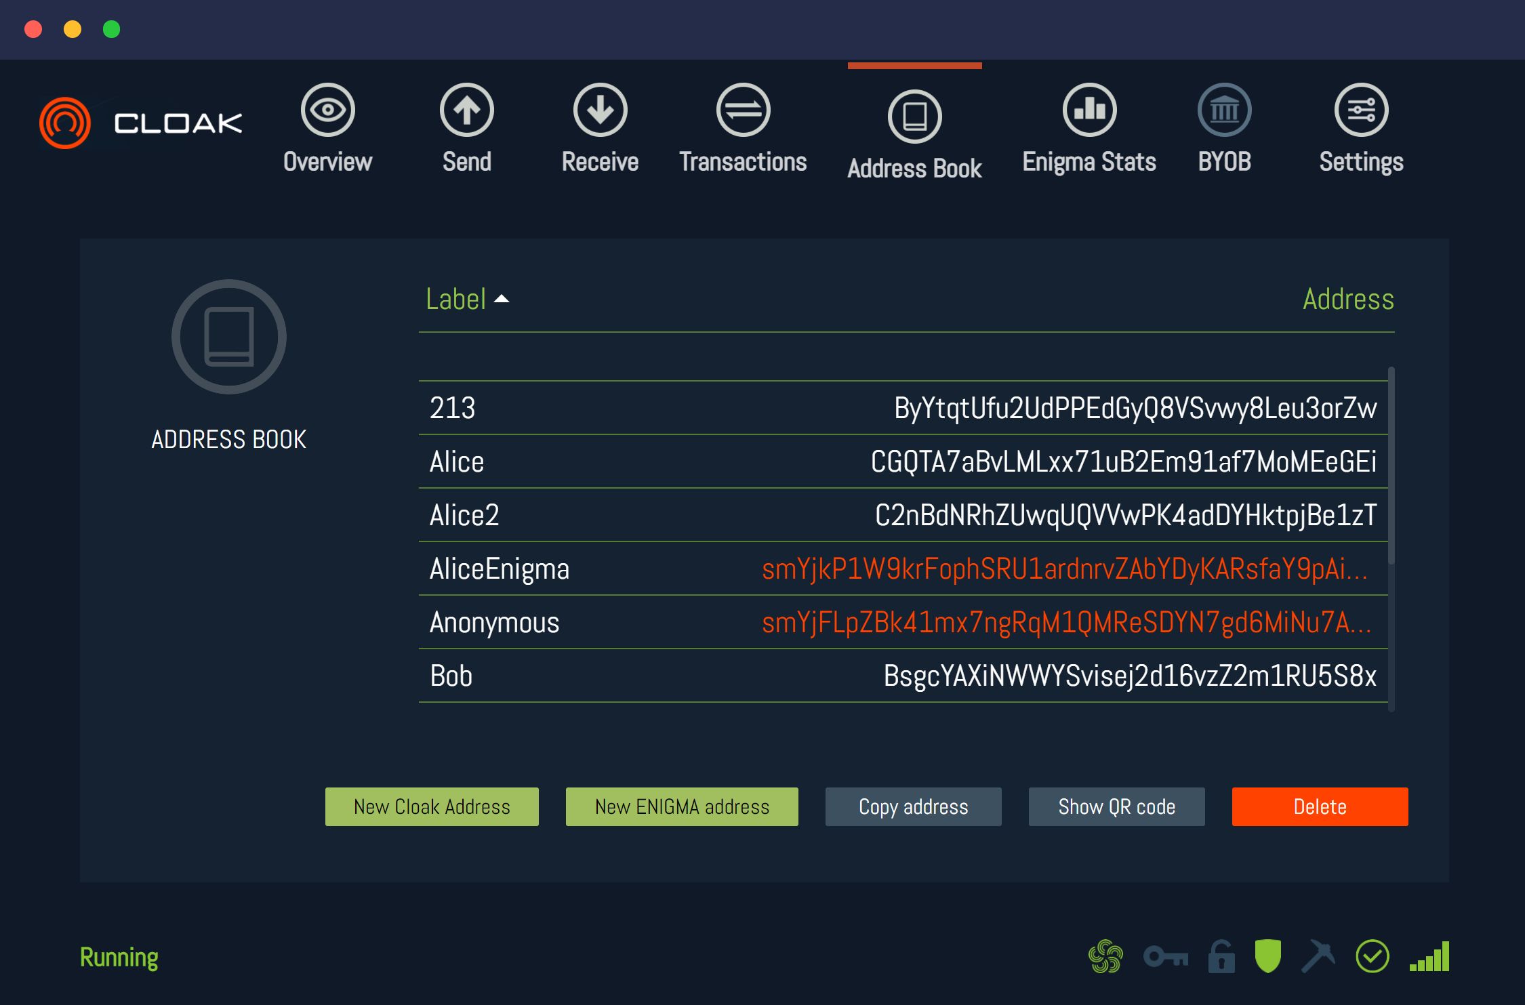Switch to the Enigma Stats tab label

click(1090, 162)
